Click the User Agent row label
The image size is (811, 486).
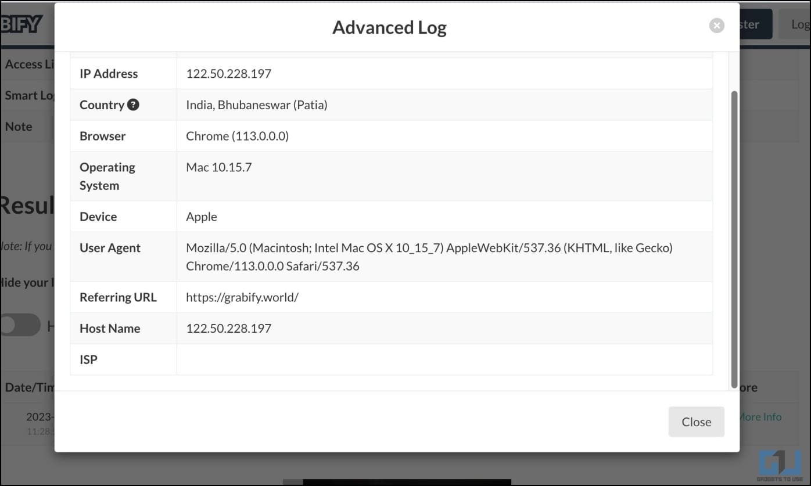click(110, 248)
